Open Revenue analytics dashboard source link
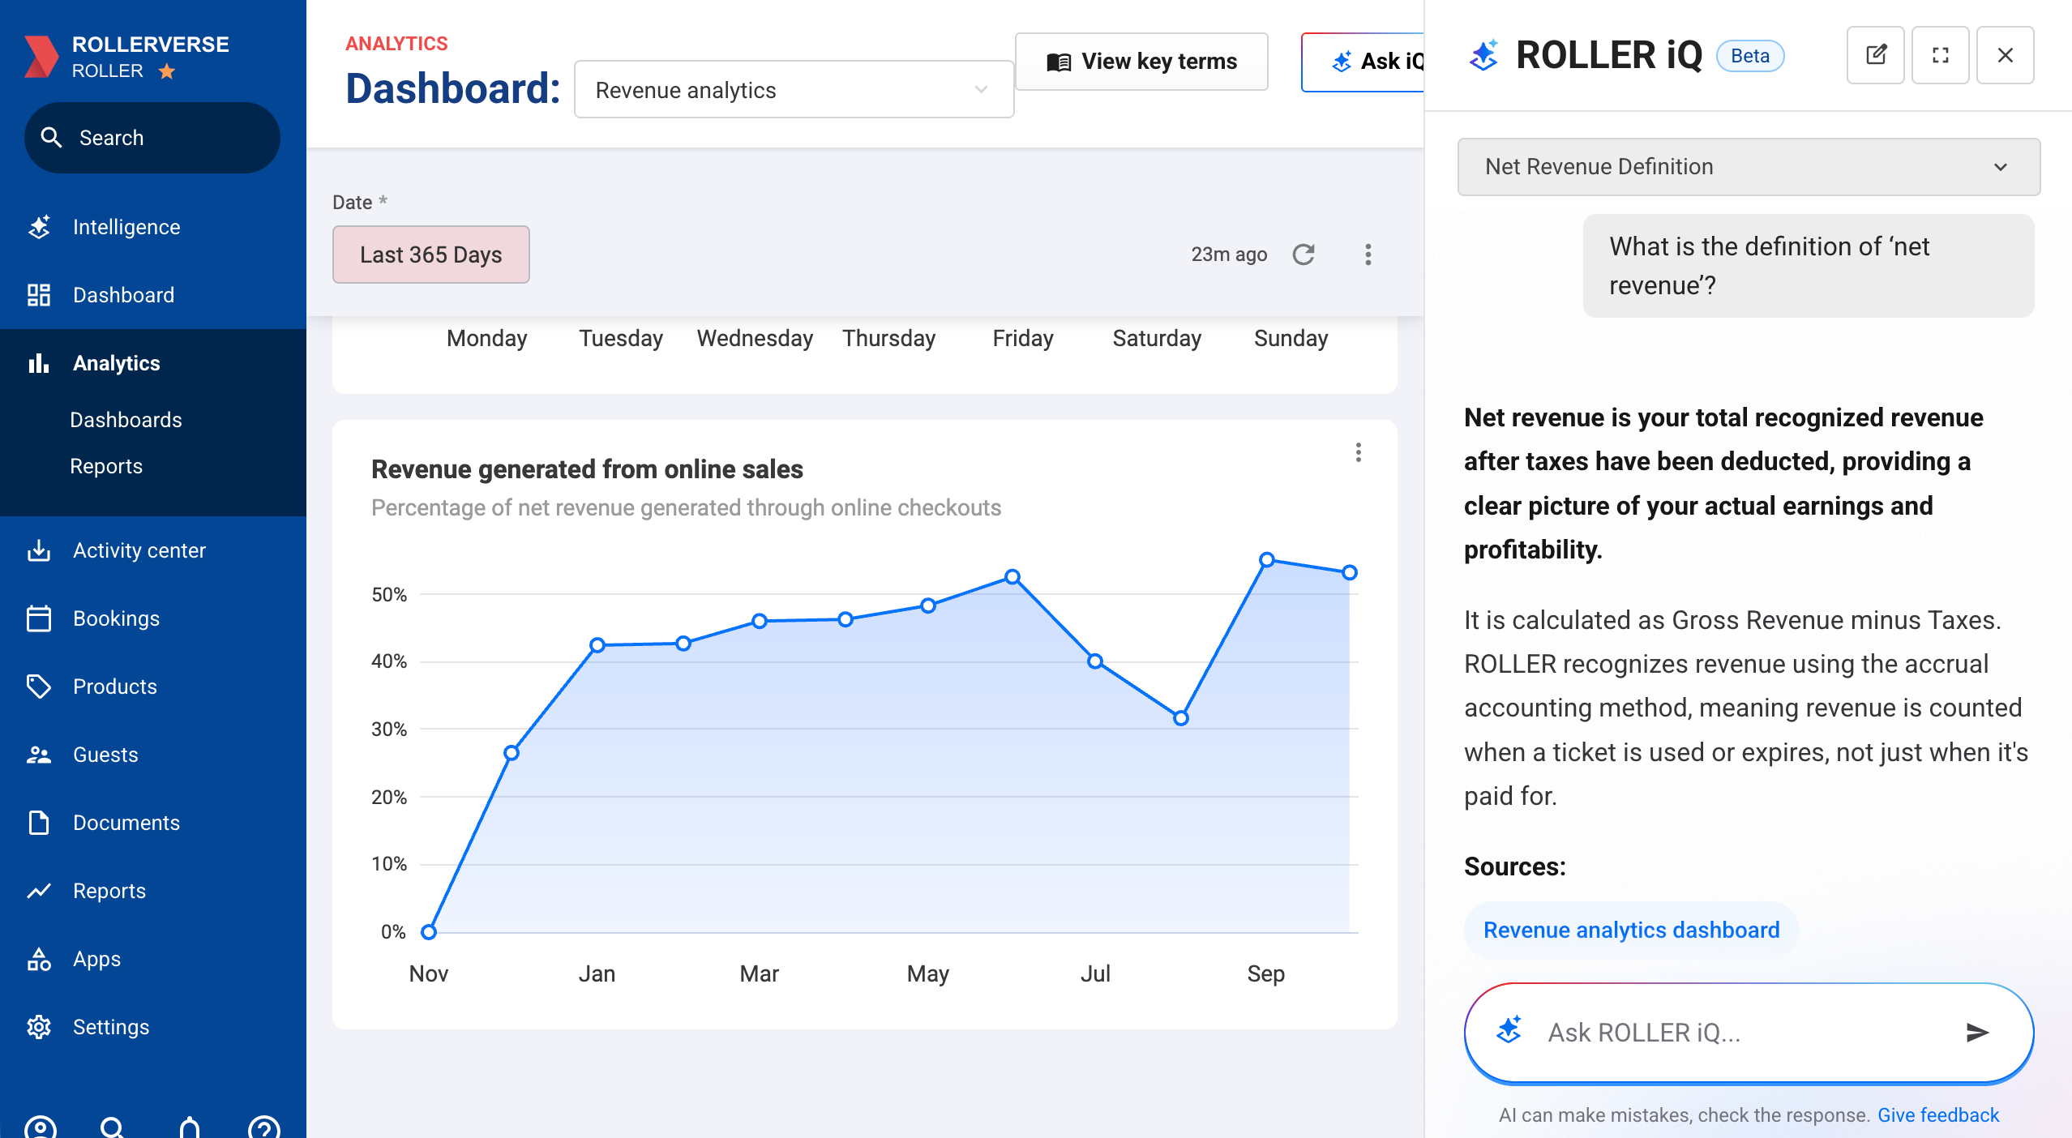Viewport: 2072px width, 1138px height. (1631, 930)
